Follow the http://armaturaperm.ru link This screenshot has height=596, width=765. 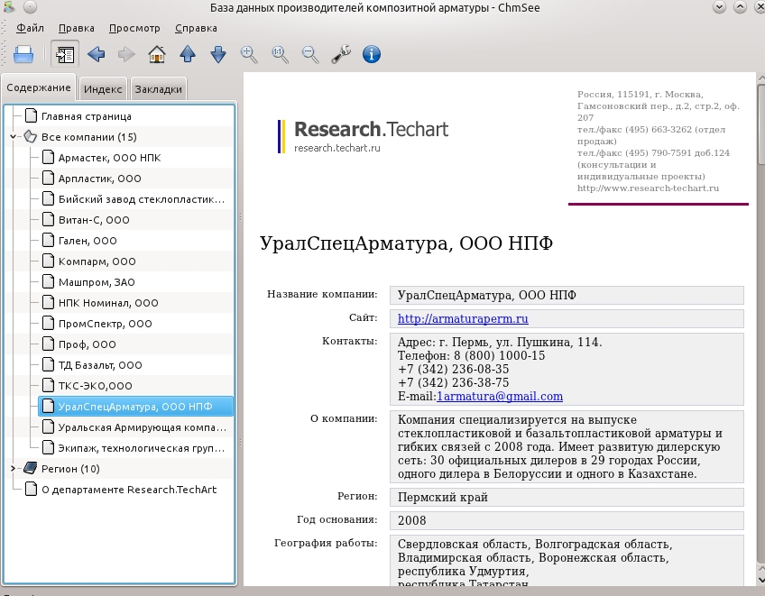(x=463, y=319)
